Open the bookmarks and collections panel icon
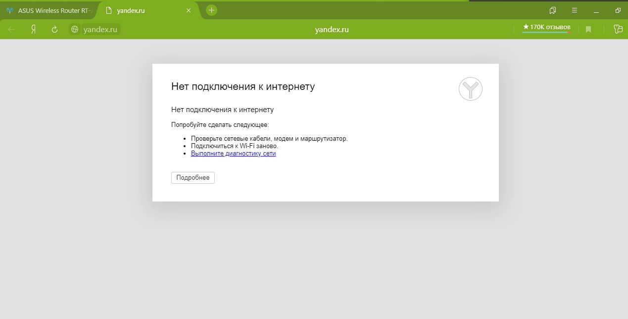This screenshot has height=319, width=628. click(x=553, y=10)
